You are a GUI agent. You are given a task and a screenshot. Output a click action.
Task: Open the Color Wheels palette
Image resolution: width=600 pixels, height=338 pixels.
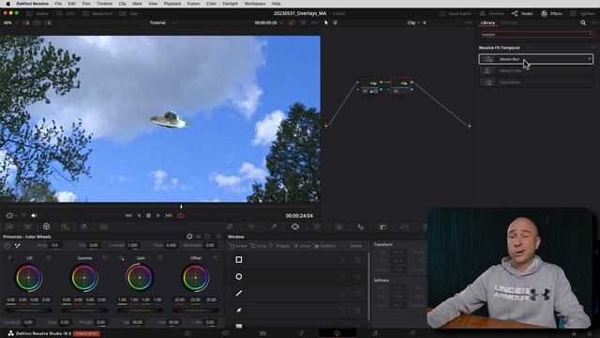(46, 227)
